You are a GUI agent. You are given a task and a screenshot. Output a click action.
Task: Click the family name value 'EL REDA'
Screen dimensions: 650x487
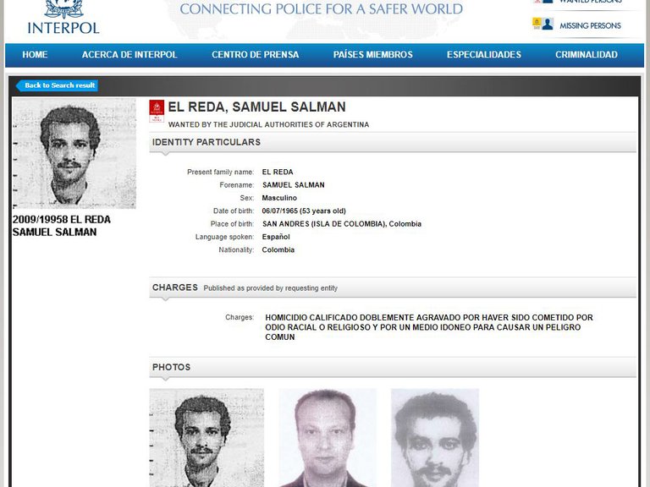click(x=278, y=172)
